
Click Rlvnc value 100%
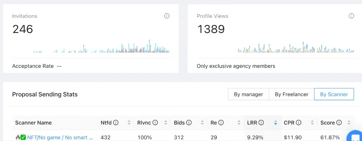pos(145,138)
